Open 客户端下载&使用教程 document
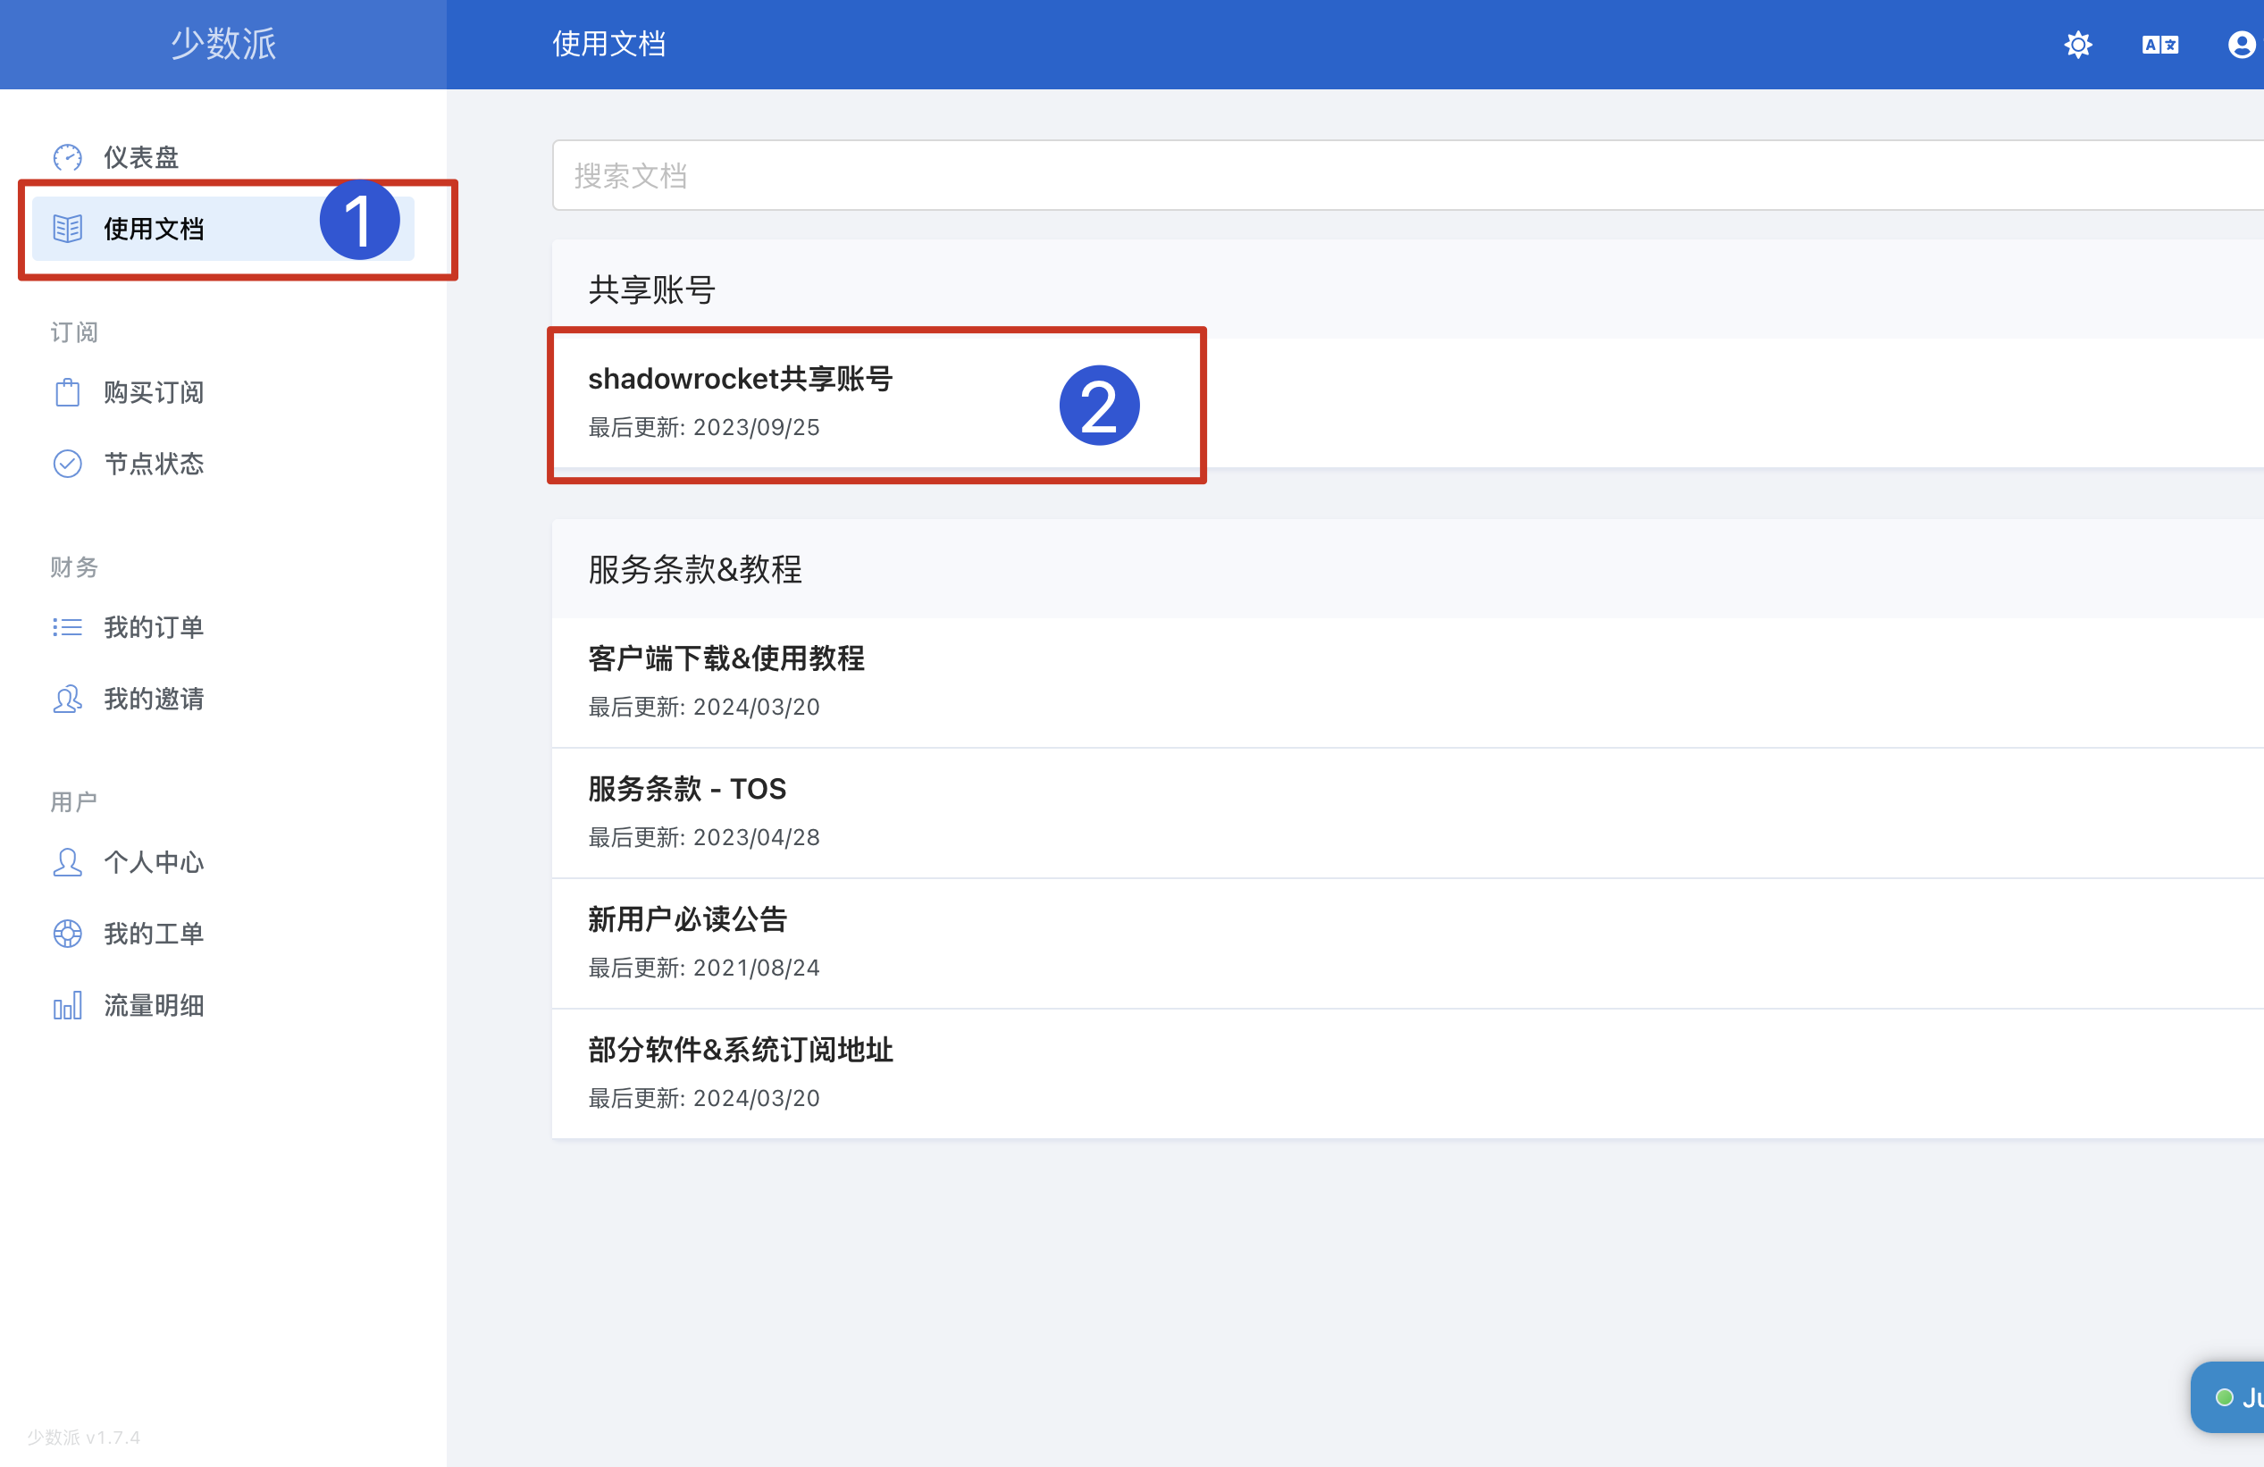Screen dimensions: 2264x1467 (725, 658)
